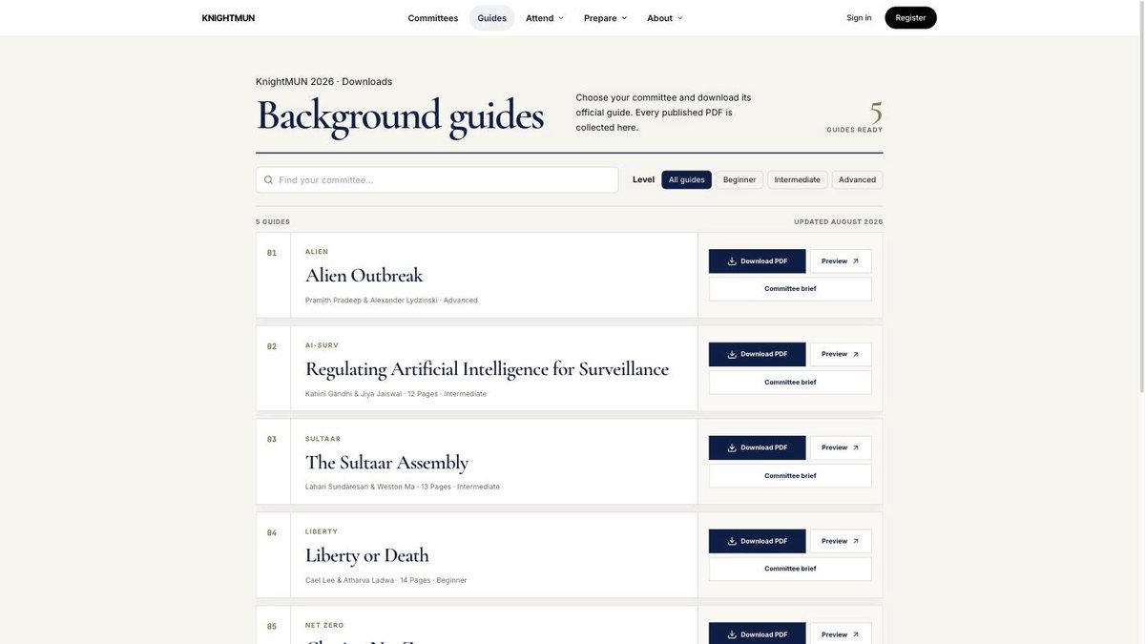This screenshot has width=1145, height=644.
Task: Open Committee brief for AI-SURV guide
Action: (x=790, y=383)
